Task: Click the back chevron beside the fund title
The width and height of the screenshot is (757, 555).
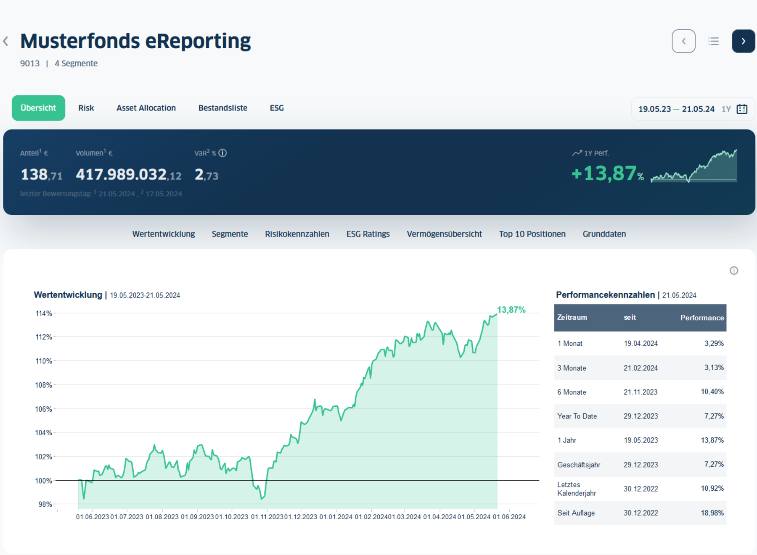Action: tap(6, 41)
